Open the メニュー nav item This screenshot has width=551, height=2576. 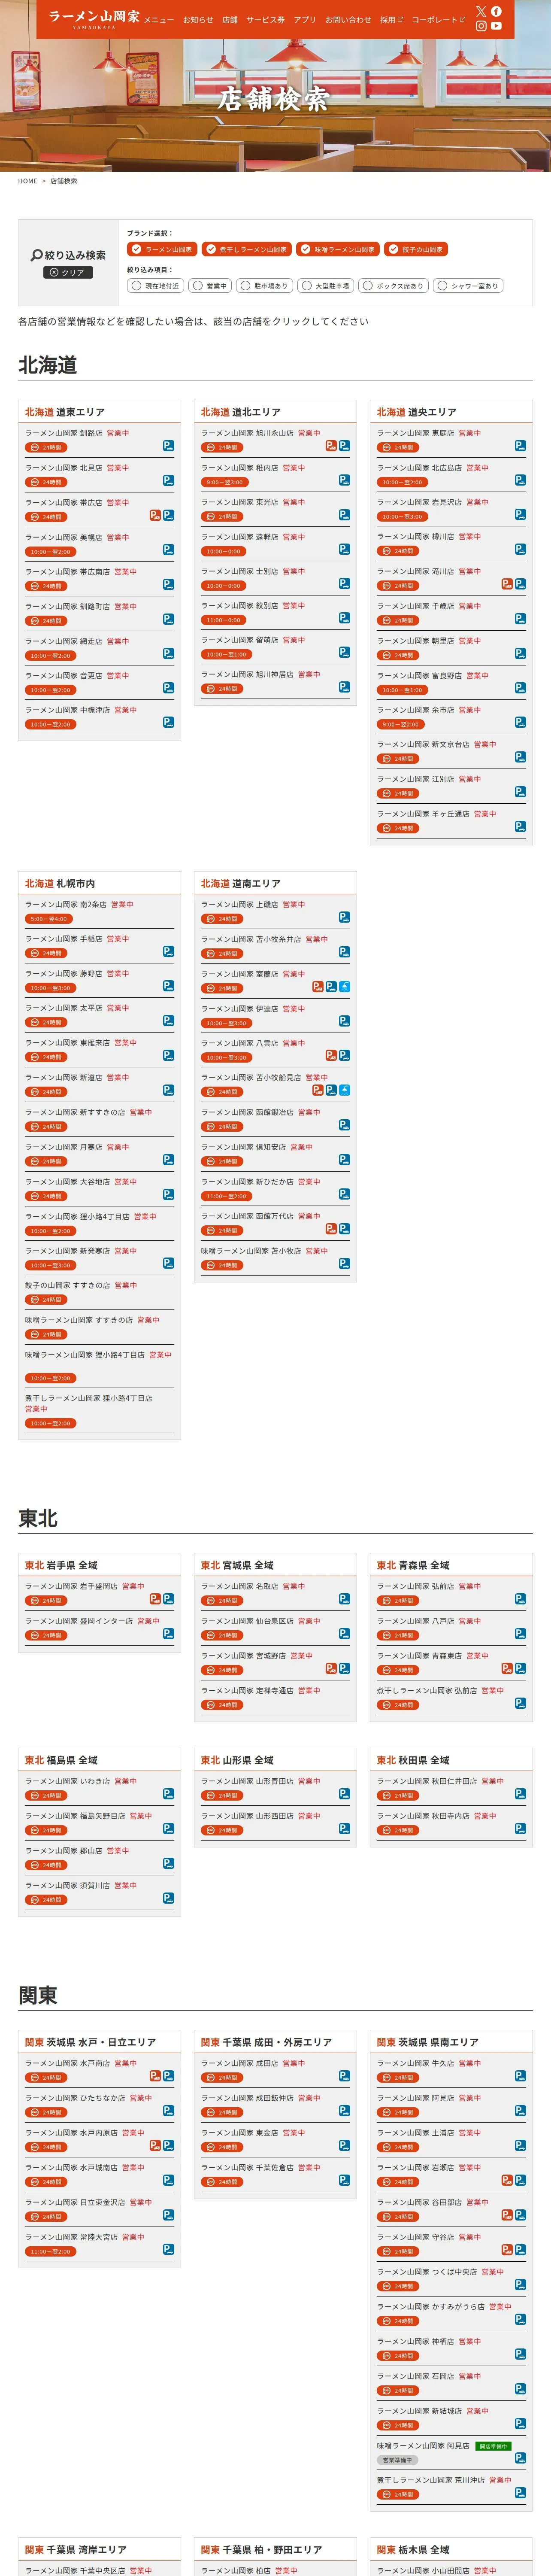tap(159, 20)
